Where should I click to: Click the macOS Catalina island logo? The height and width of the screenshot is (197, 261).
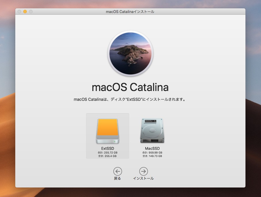pos(130,54)
